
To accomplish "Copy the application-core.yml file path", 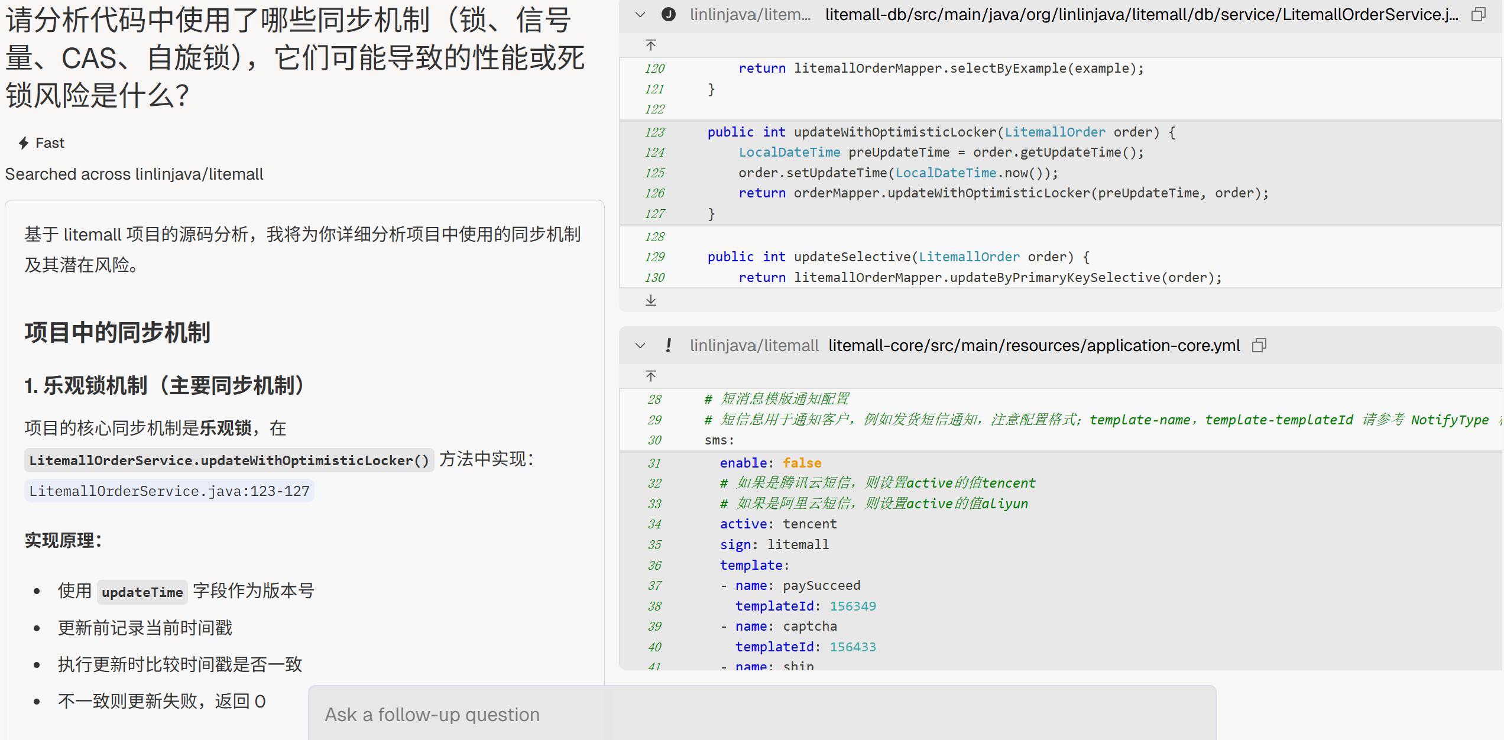I will pyautogui.click(x=1259, y=346).
